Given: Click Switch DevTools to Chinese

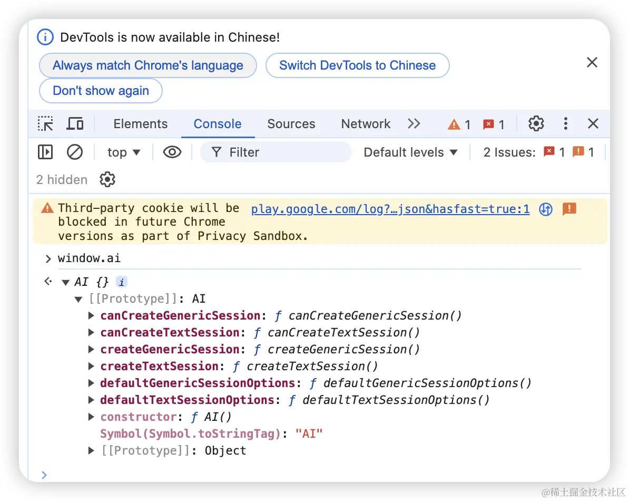Looking at the screenshot, I should (357, 65).
